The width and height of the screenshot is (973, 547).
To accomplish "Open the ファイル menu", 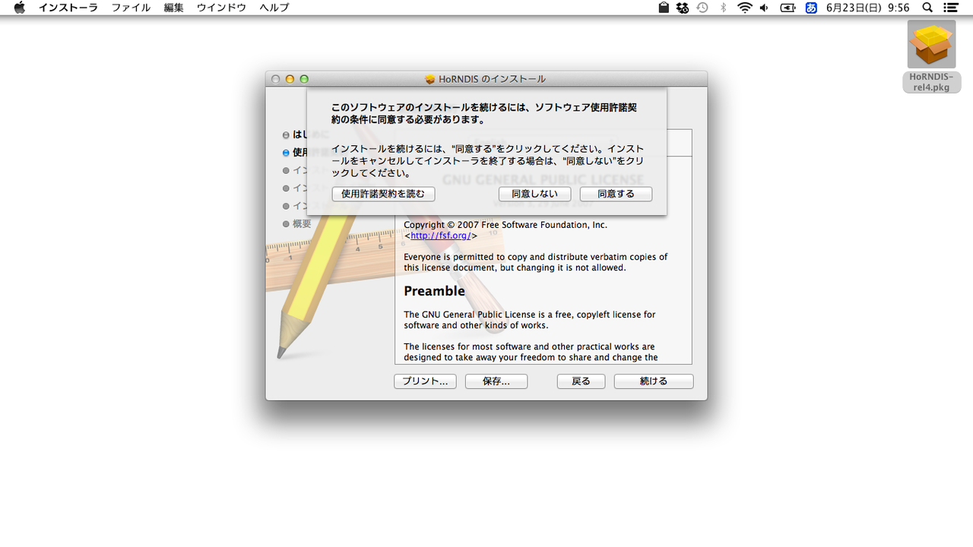I will pyautogui.click(x=131, y=8).
